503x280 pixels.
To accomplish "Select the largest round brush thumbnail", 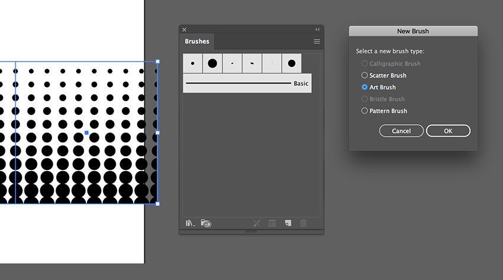I will tap(212, 63).
